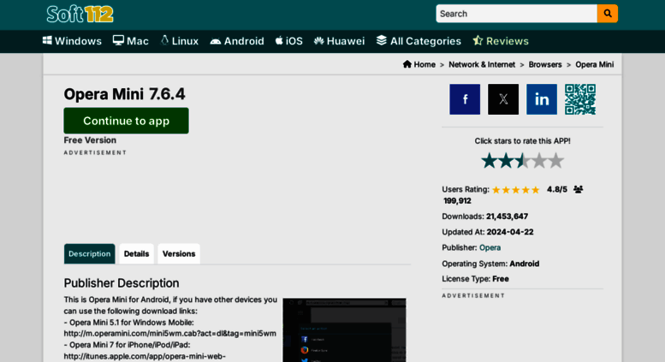
Task: Rate the app four stars
Action: point(539,161)
